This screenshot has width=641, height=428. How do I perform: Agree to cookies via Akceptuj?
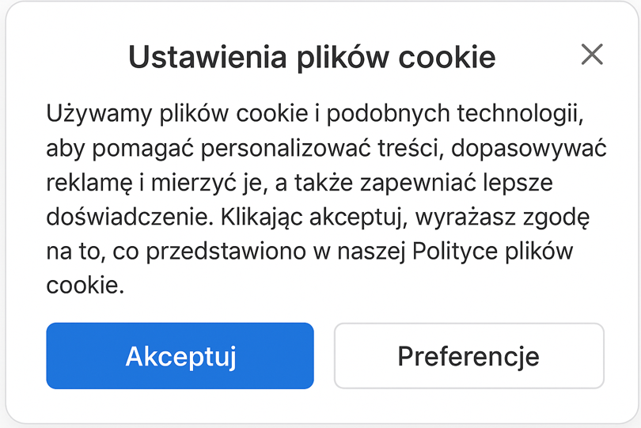point(180,356)
